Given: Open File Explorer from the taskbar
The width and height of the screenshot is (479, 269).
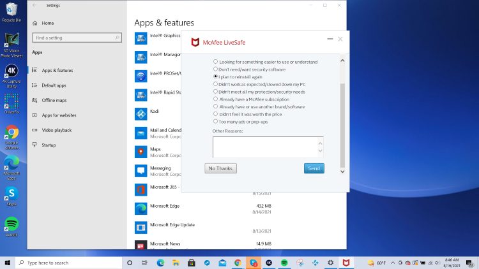Looking at the screenshot, I should (176, 263).
